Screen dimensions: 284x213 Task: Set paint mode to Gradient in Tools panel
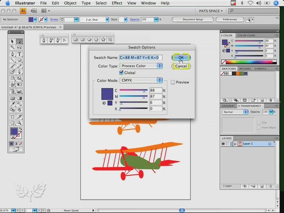[16, 144]
